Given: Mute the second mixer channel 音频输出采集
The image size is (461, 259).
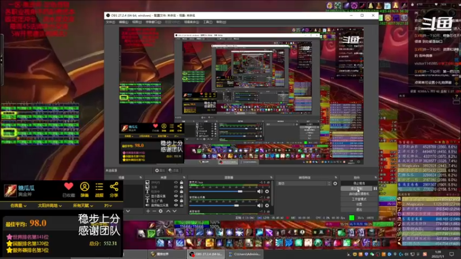Looking at the screenshot, I should tap(260, 205).
